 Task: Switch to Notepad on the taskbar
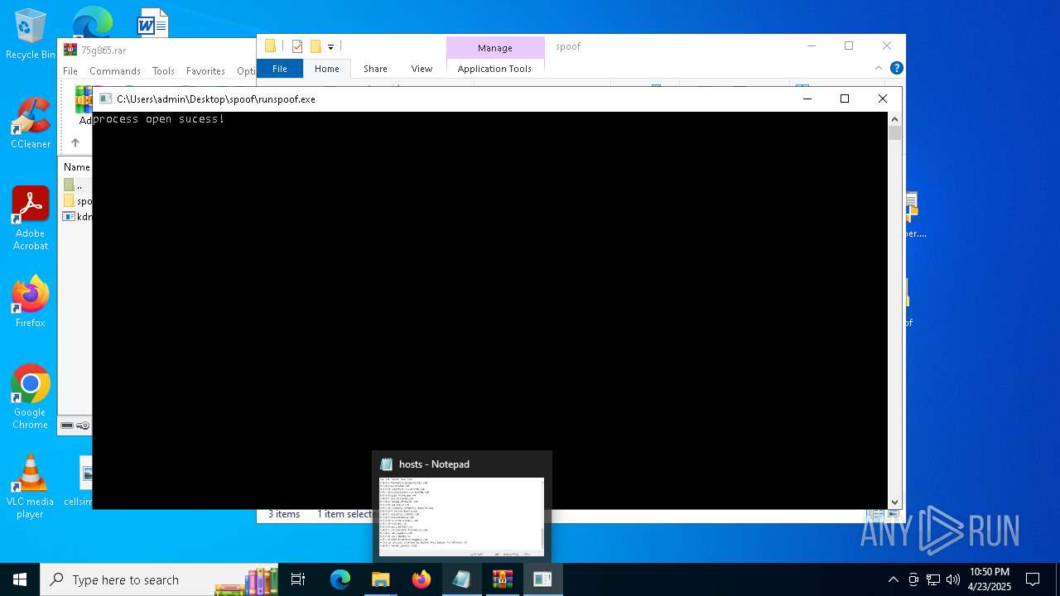(x=461, y=579)
